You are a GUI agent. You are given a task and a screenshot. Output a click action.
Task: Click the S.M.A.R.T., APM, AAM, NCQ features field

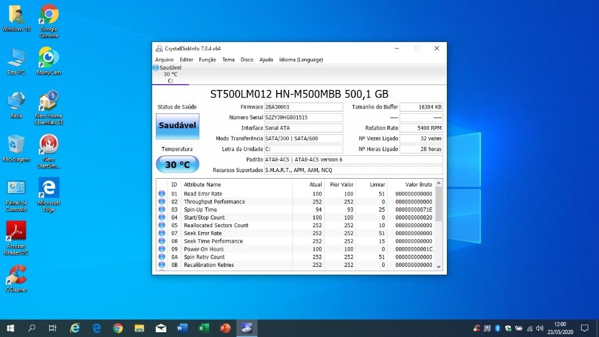[353, 170]
